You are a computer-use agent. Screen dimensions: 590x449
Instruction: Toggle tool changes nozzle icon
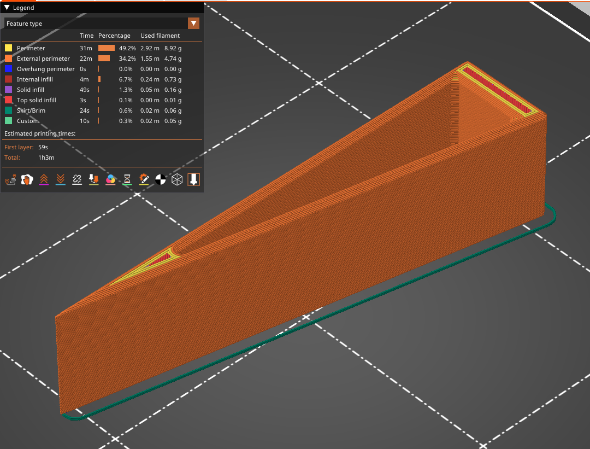(94, 180)
